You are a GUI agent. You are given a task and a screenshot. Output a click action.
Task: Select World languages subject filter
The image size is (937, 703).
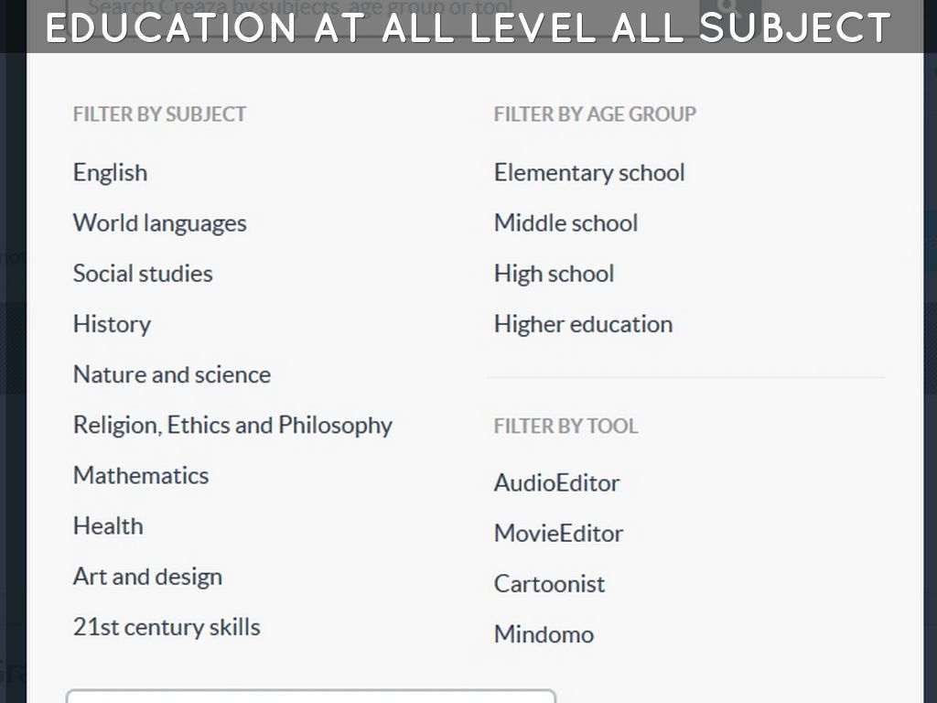[x=159, y=223]
